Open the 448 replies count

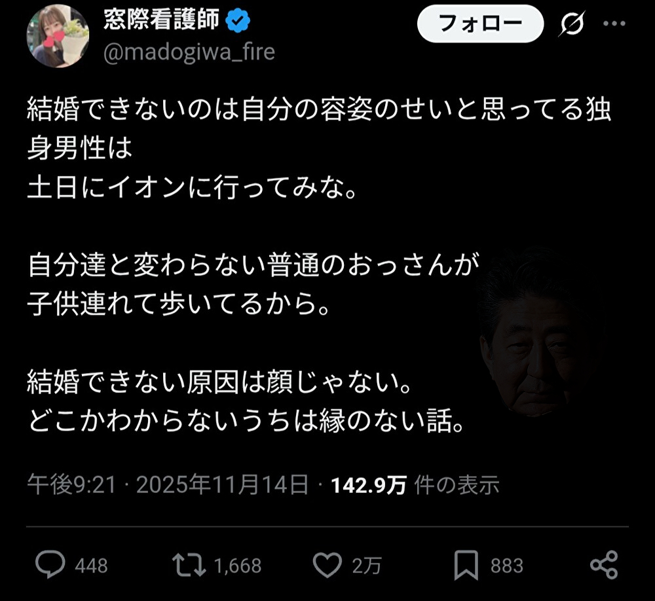coord(92,566)
